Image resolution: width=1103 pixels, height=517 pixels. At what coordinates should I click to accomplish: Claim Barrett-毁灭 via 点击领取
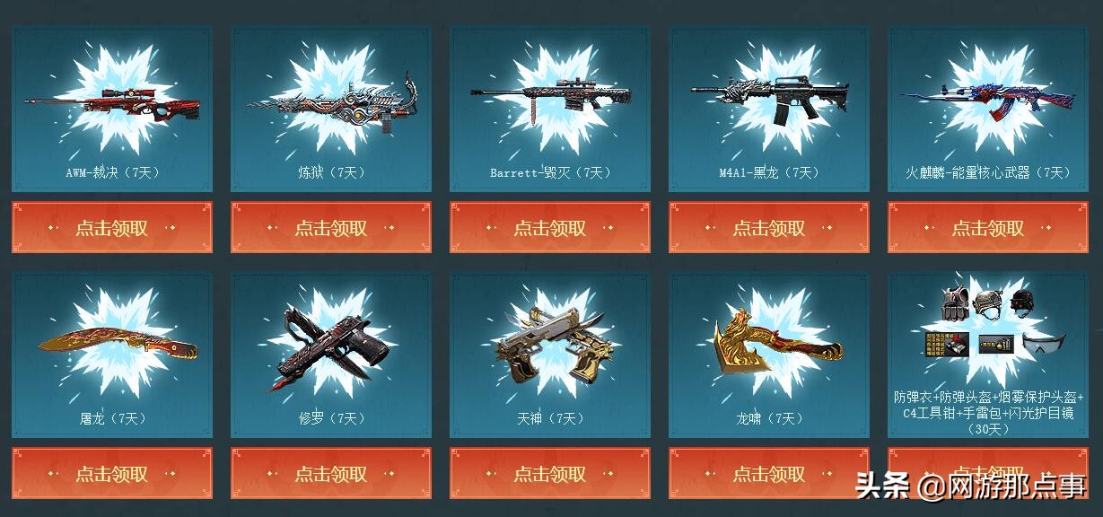[x=550, y=228]
